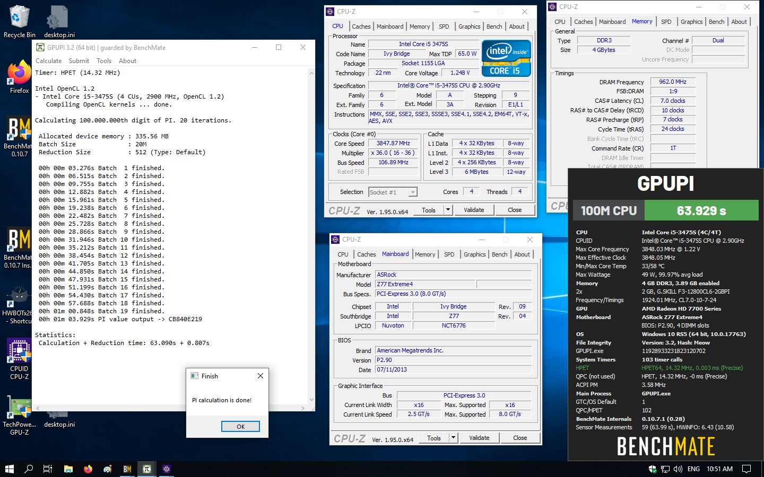Viewport: 764px width, 477px height.
Task: Click the PI value output CB840E219 line
Action: (120, 319)
